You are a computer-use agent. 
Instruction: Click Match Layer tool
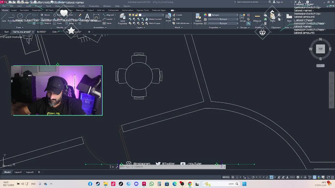pyautogui.click(x=153, y=23)
